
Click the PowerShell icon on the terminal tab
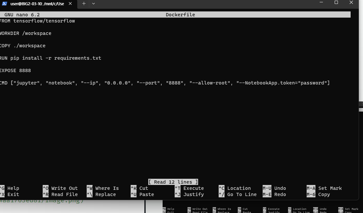point(4,4)
